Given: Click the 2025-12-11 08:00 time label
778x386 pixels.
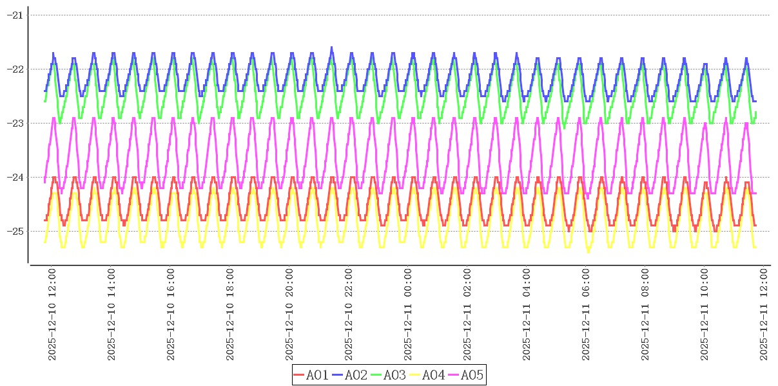Looking at the screenshot, I should point(645,314).
